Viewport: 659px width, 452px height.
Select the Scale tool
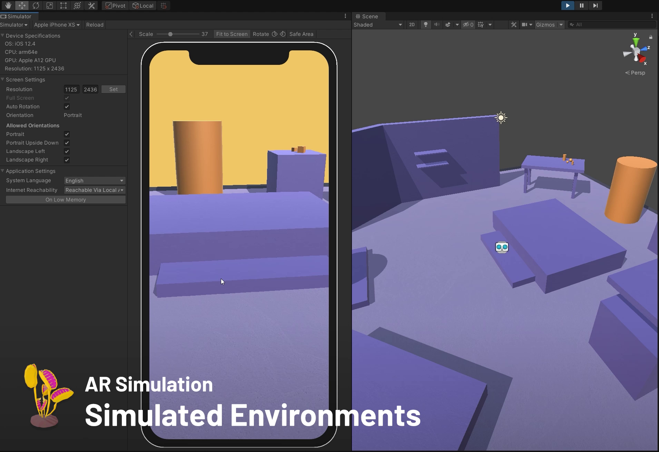click(50, 6)
